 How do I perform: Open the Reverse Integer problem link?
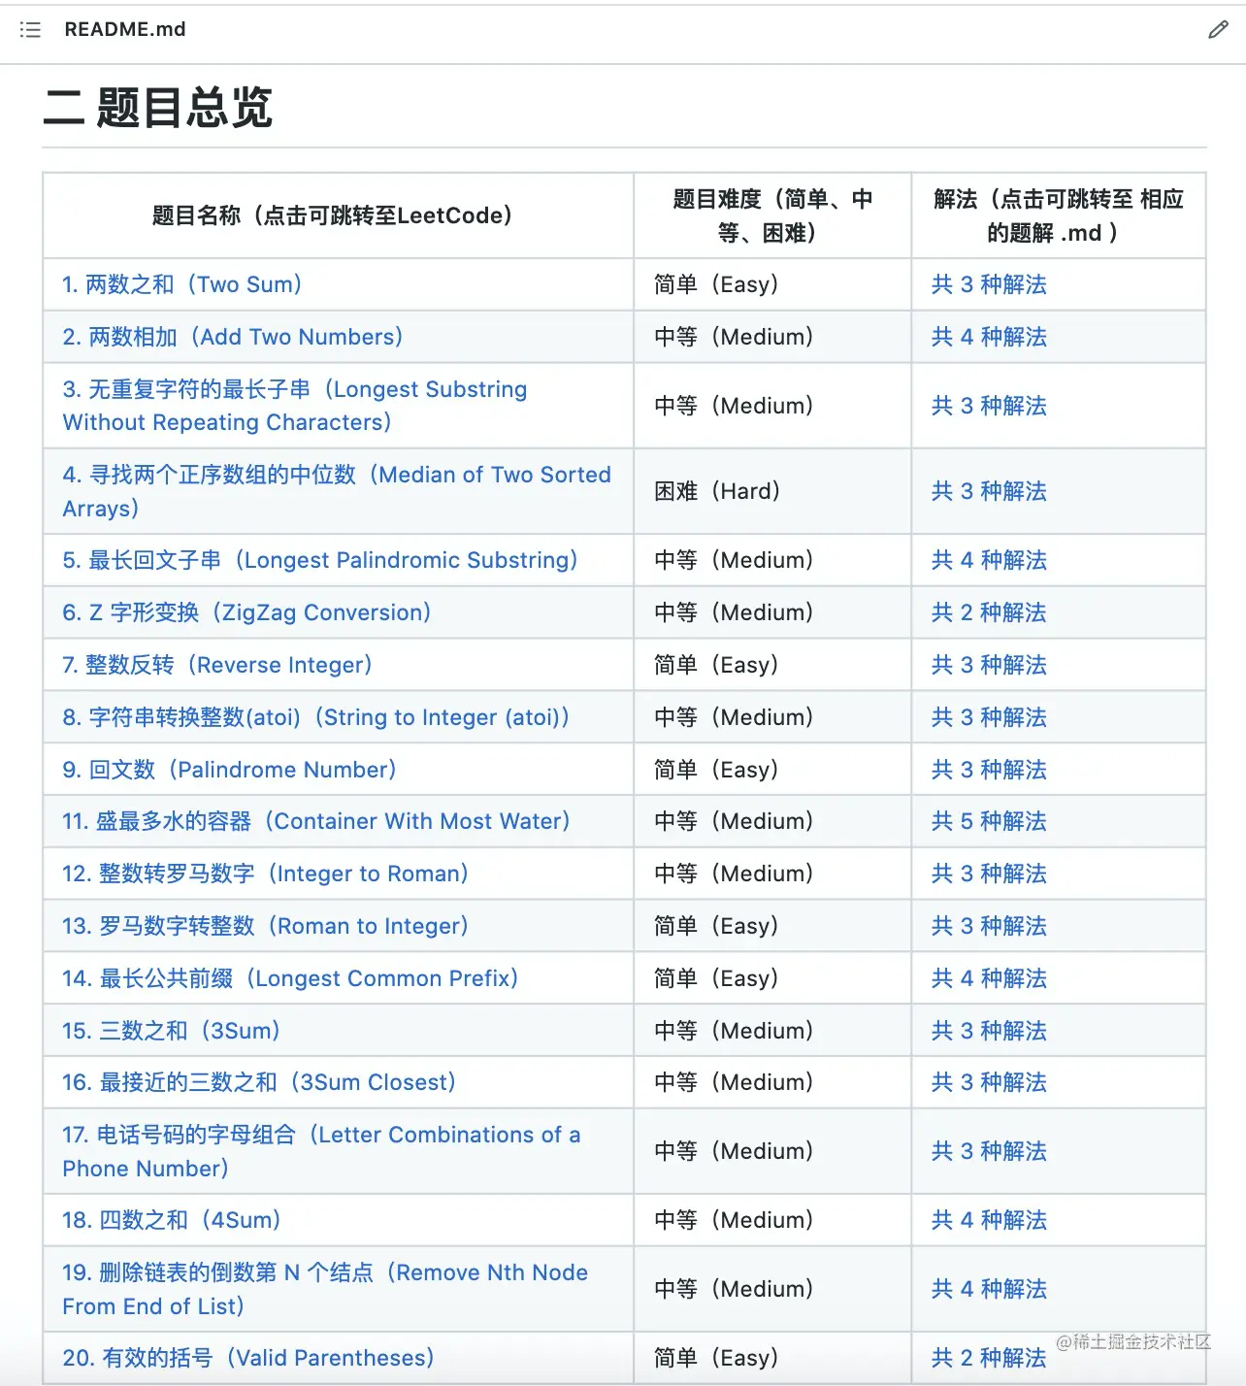pos(215,665)
